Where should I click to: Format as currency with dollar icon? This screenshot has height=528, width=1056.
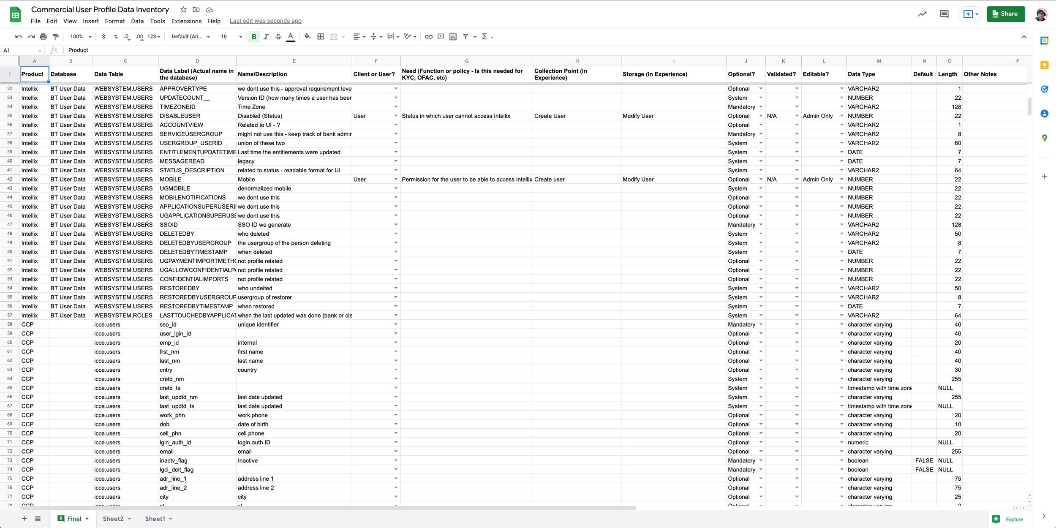[103, 37]
